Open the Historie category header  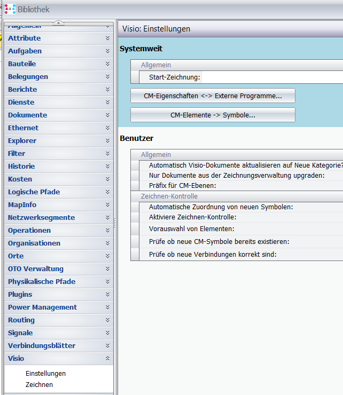tap(59, 167)
